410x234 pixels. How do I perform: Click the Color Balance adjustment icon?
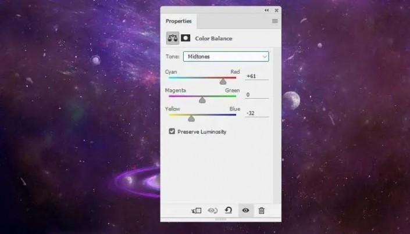click(x=173, y=38)
